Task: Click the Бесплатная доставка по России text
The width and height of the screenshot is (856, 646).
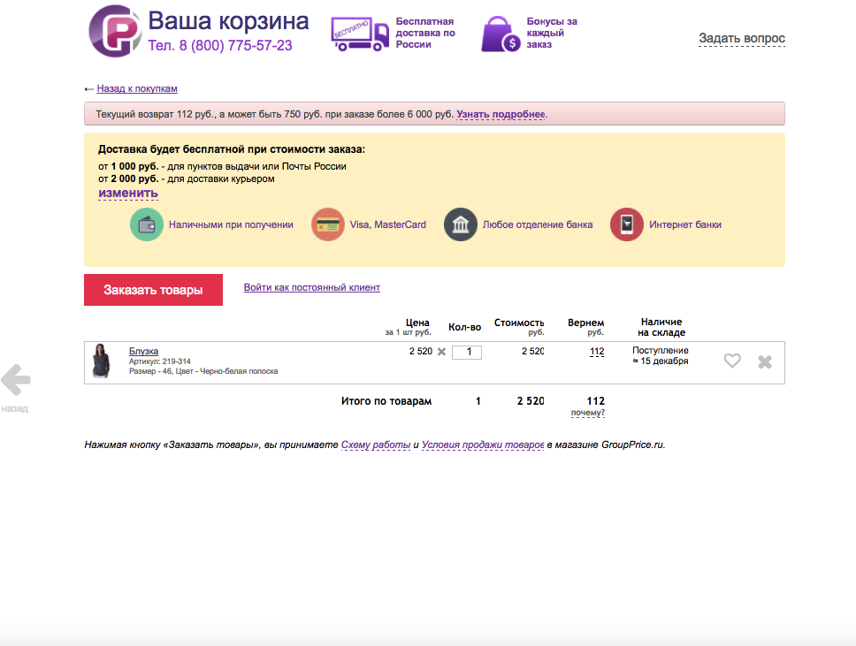Action: (425, 33)
